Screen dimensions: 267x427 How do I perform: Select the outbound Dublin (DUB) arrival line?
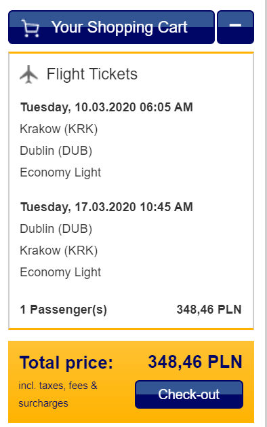click(56, 151)
